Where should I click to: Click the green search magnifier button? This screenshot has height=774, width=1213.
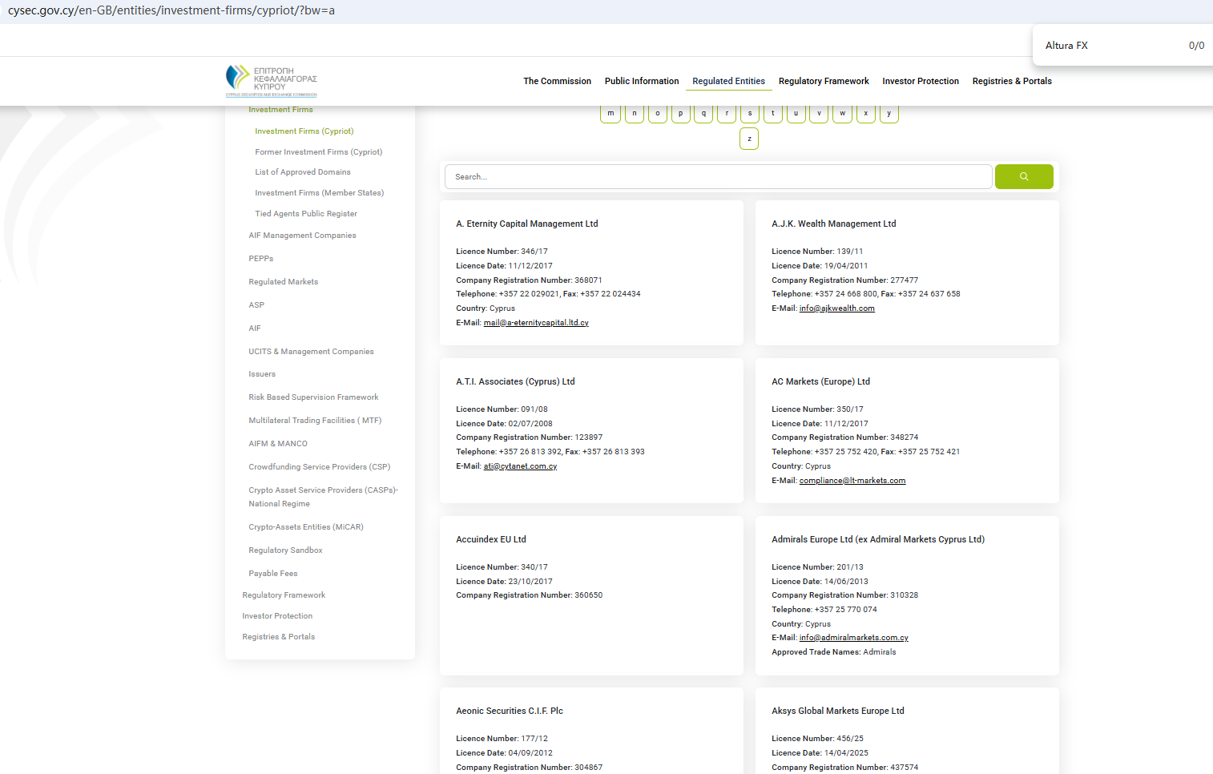tap(1023, 177)
